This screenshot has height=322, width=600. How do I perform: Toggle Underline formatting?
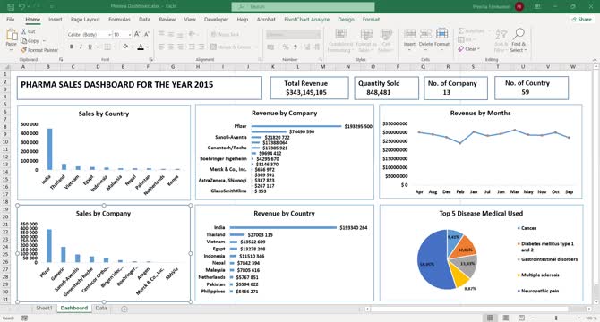click(90, 47)
